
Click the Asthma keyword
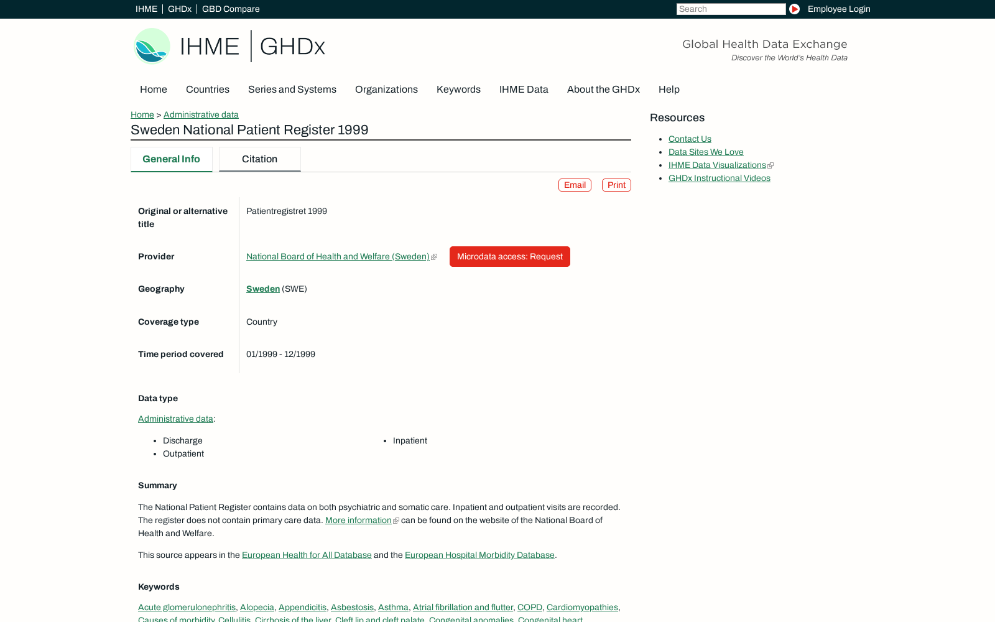pos(393,607)
